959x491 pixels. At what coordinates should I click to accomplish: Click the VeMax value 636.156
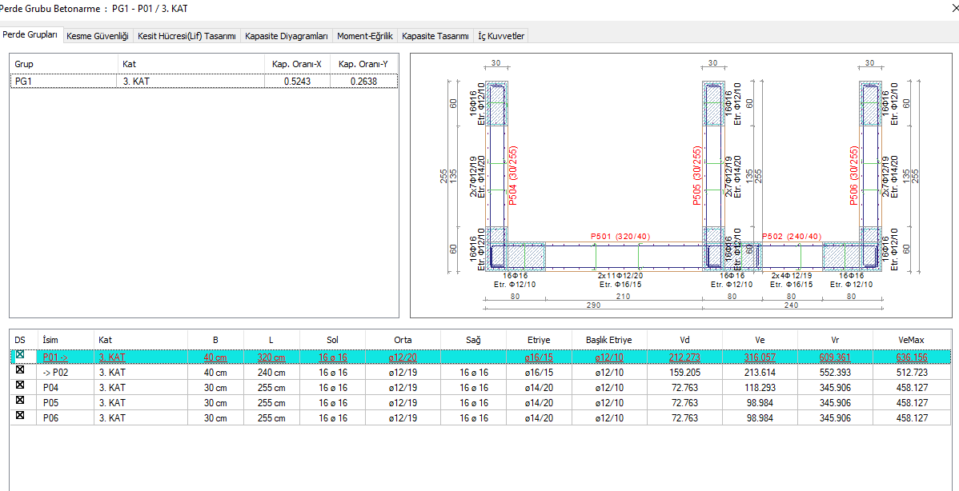(913, 357)
